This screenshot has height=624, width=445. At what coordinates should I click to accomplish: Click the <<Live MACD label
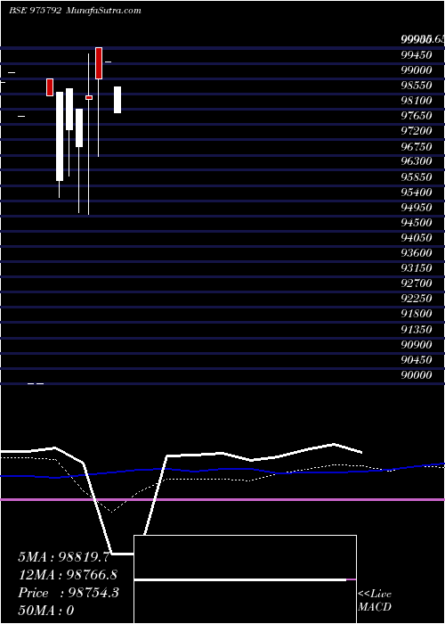(x=375, y=601)
